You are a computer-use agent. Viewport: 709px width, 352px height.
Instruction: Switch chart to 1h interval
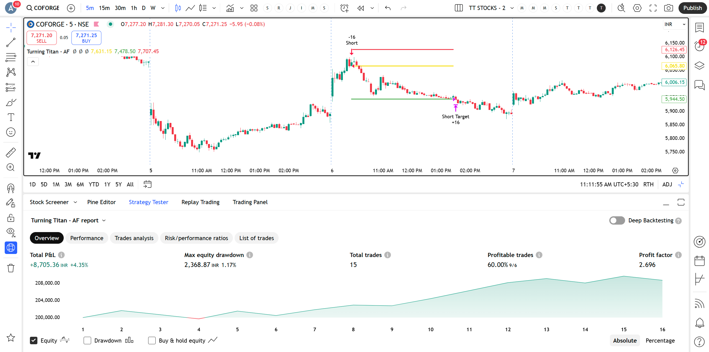click(134, 8)
